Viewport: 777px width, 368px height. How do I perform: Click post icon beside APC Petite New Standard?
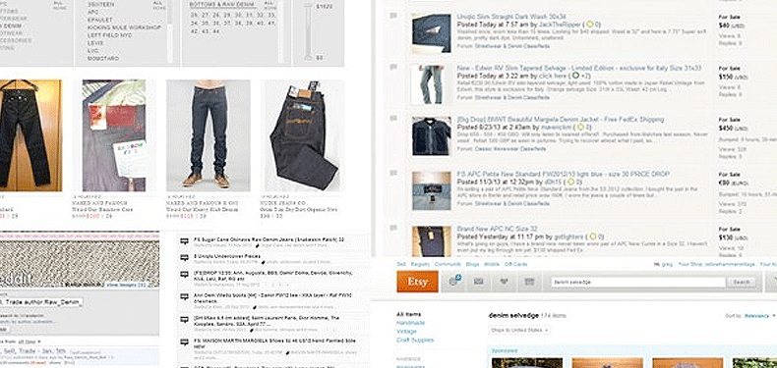click(394, 174)
